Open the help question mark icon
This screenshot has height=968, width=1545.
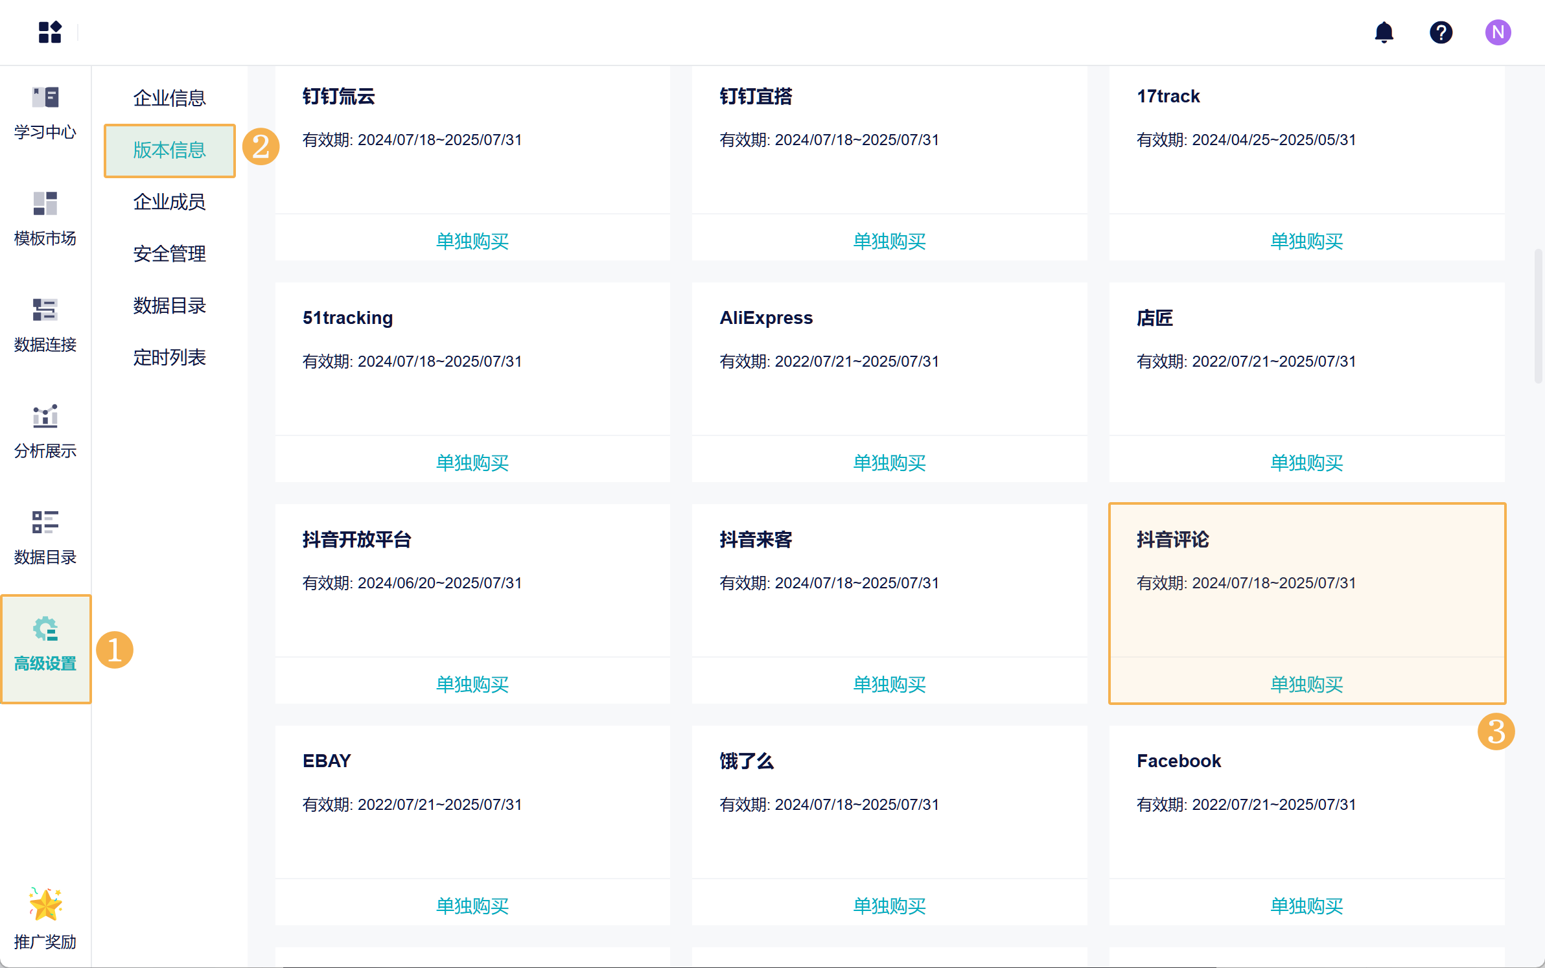tap(1441, 32)
